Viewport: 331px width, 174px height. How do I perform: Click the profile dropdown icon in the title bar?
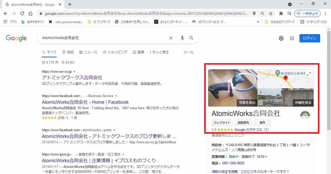(x=290, y=4)
